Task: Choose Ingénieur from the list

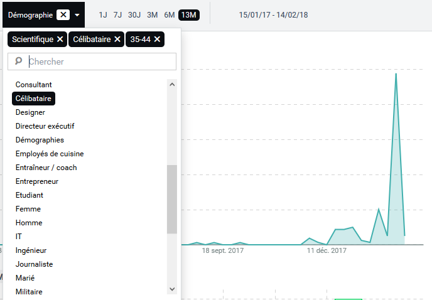Action: click(31, 250)
